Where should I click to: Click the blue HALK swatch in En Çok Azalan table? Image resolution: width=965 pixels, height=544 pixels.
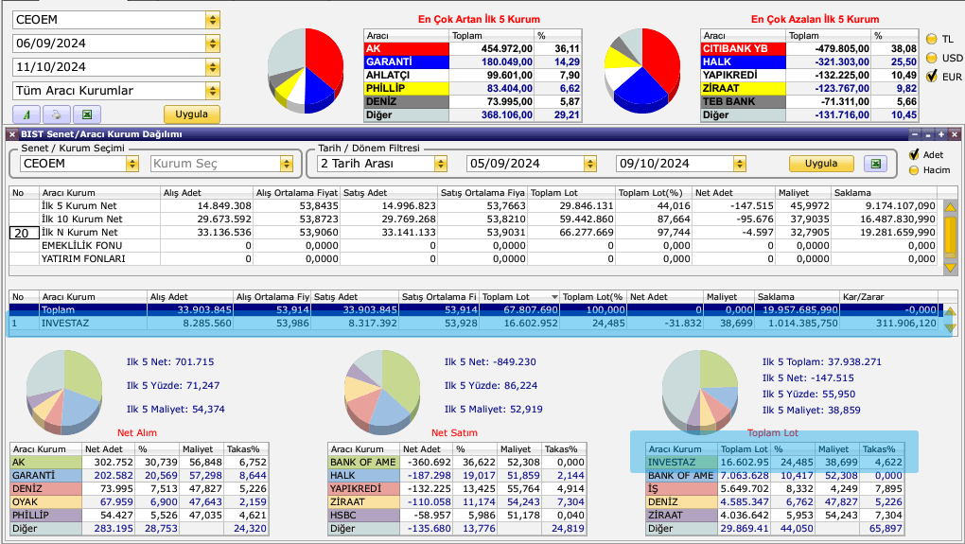744,62
